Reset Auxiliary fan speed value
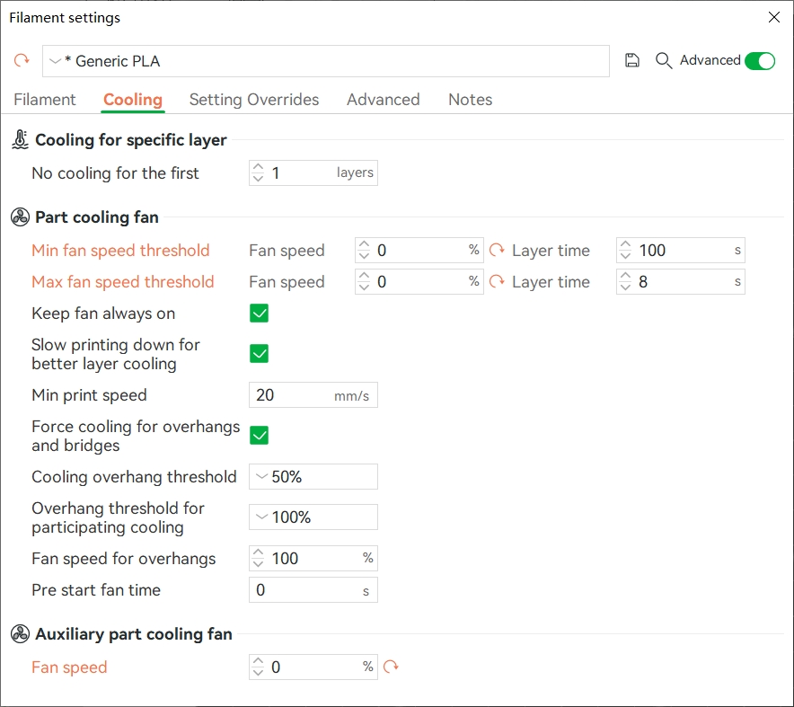Screen dimensions: 794x707 pos(391,667)
